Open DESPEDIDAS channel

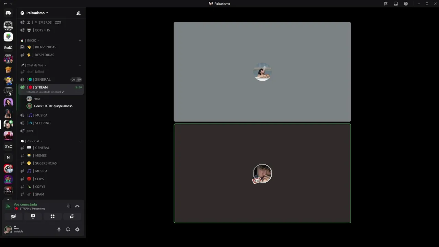[x=51, y=55]
